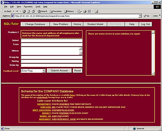Click the Log Out button
This screenshot has width=162, height=131.
click(x=146, y=24)
